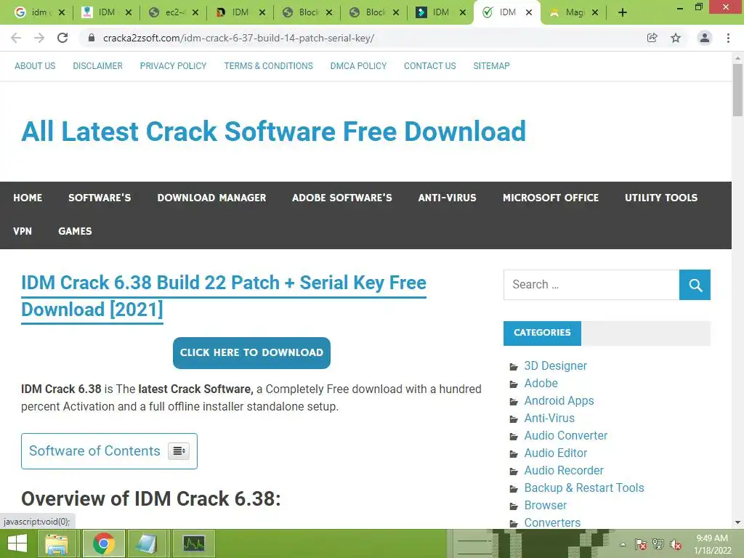Open SOFTWARE'S menu item

100,198
